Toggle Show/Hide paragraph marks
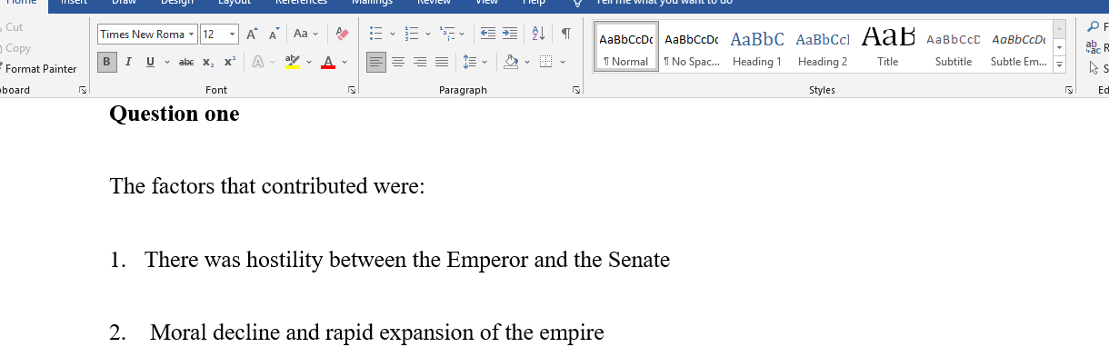Screen dimensions: 1109x357 [x=565, y=35]
